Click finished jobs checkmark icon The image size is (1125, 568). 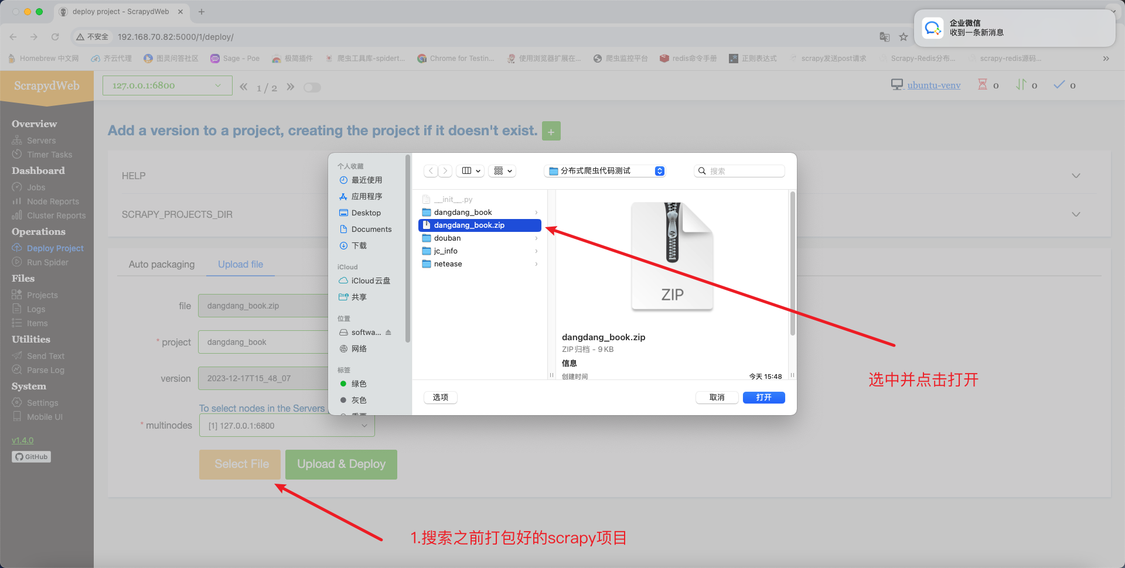[1059, 85]
